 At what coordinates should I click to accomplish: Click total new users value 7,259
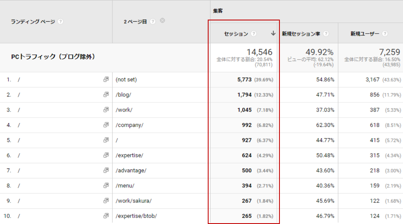390,52
